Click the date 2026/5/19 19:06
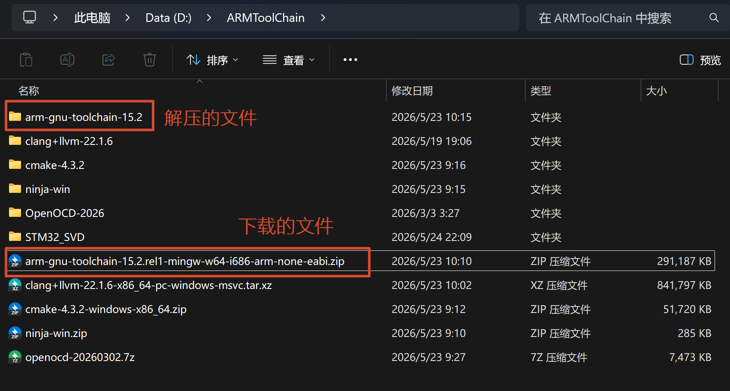730x391 pixels. pos(431,141)
